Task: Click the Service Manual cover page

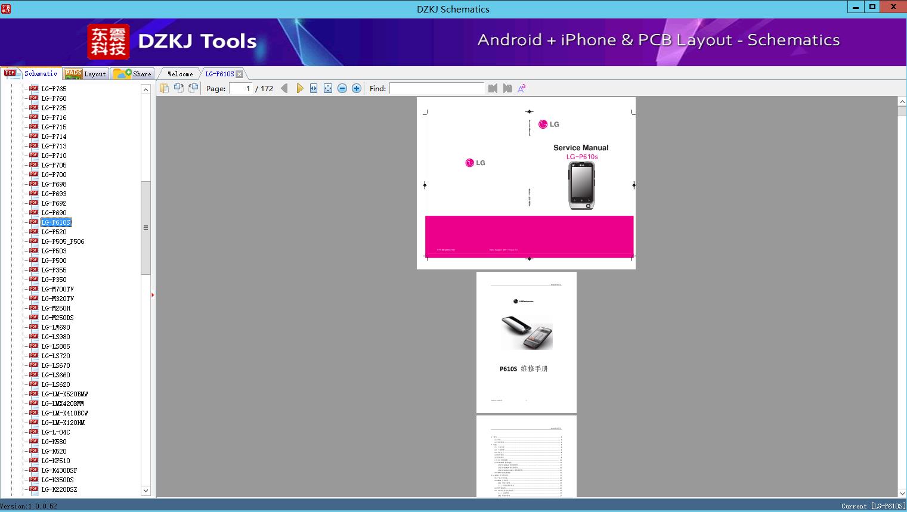Action: coord(526,183)
